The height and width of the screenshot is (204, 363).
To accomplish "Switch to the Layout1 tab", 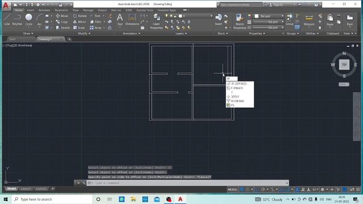I will point(26,189).
